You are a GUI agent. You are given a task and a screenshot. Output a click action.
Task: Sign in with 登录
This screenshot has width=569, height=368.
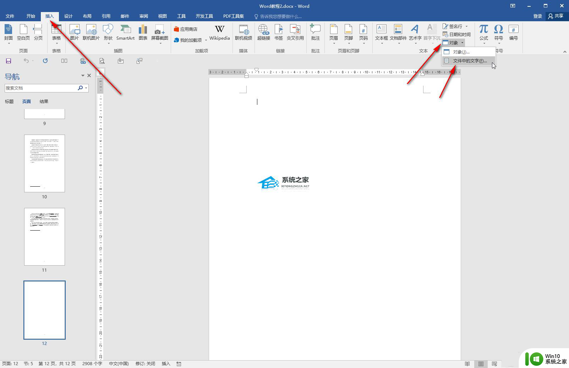pos(538,16)
